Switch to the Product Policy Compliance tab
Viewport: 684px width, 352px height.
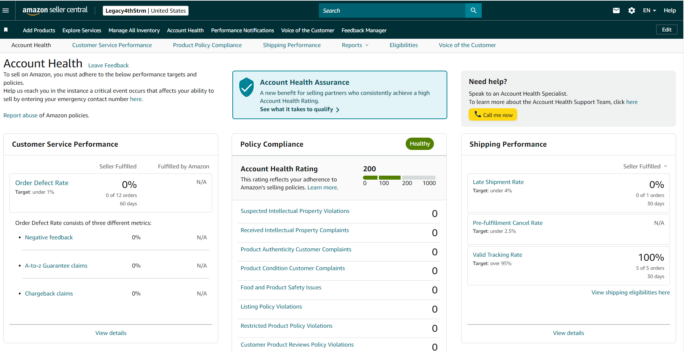(x=207, y=45)
